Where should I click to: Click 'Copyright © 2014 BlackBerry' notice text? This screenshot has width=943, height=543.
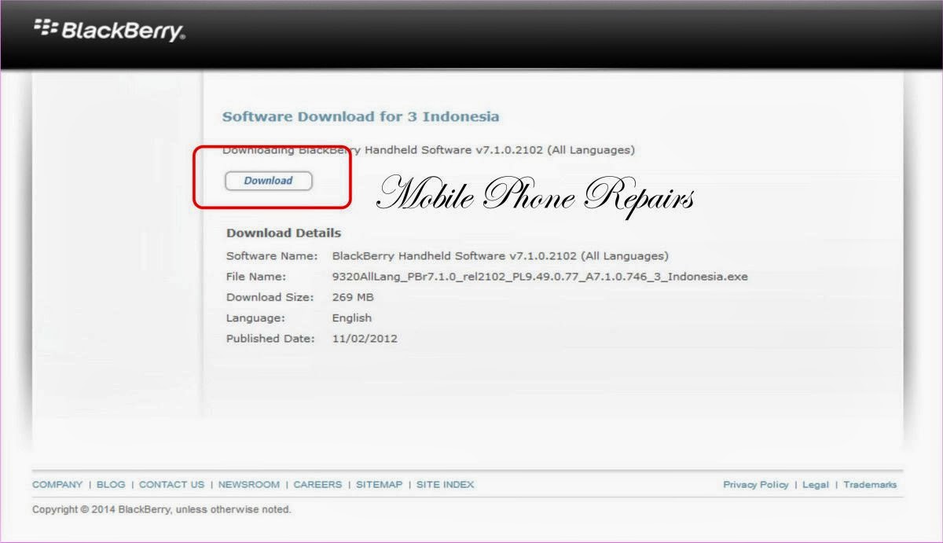pos(161,510)
